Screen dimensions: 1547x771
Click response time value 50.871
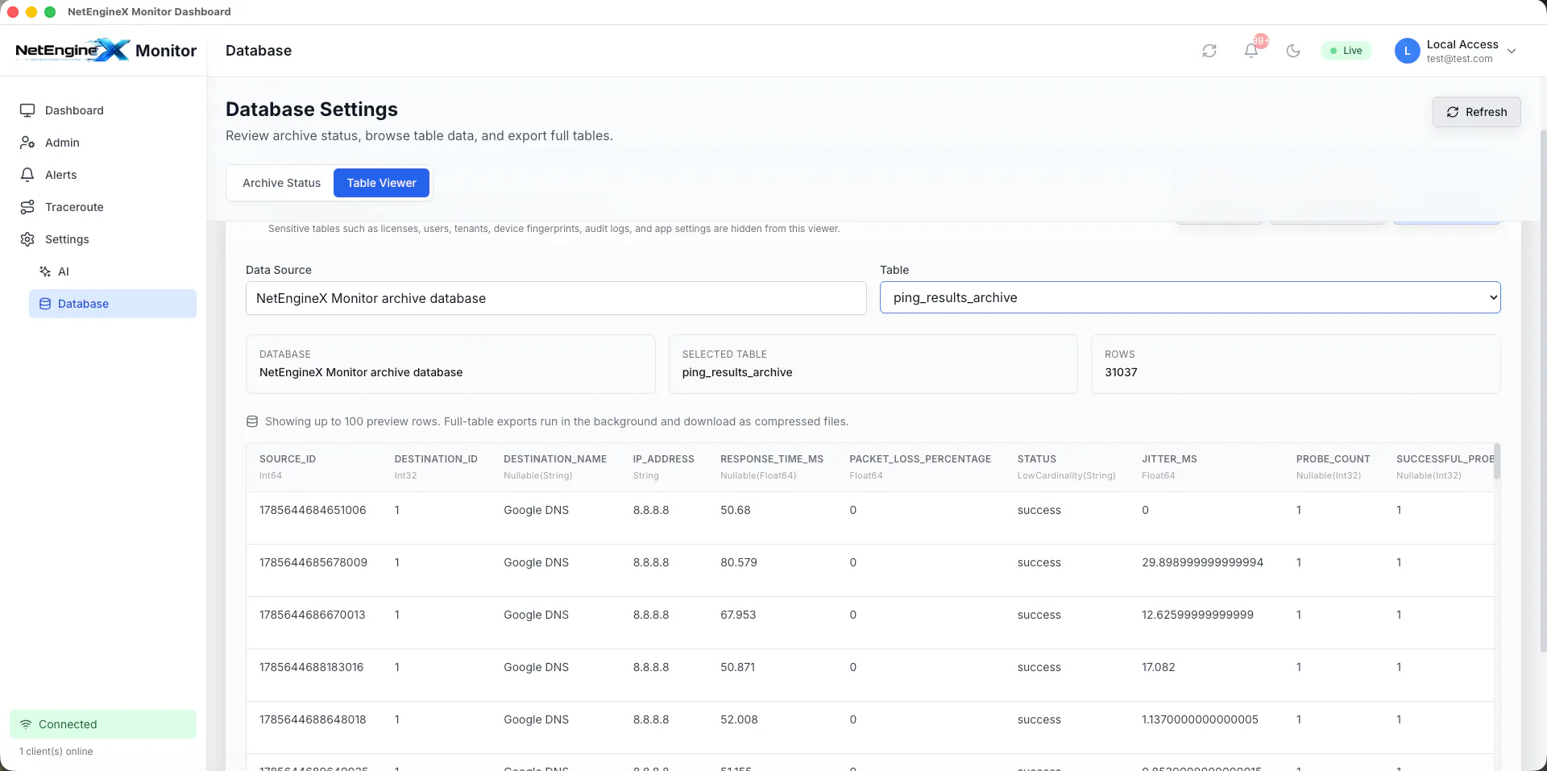pyautogui.click(x=738, y=667)
